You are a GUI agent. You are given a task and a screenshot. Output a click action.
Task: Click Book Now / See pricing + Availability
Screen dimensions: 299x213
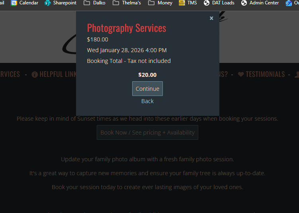147,133
